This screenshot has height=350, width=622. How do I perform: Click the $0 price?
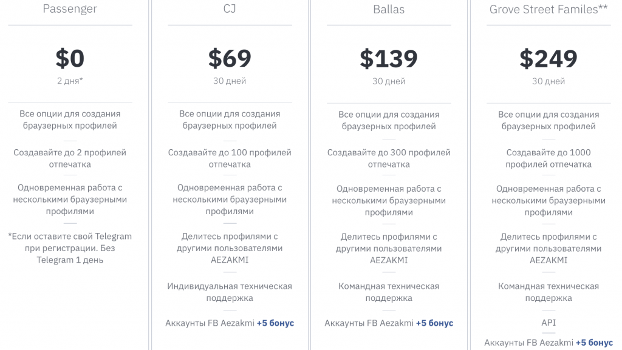(x=70, y=58)
